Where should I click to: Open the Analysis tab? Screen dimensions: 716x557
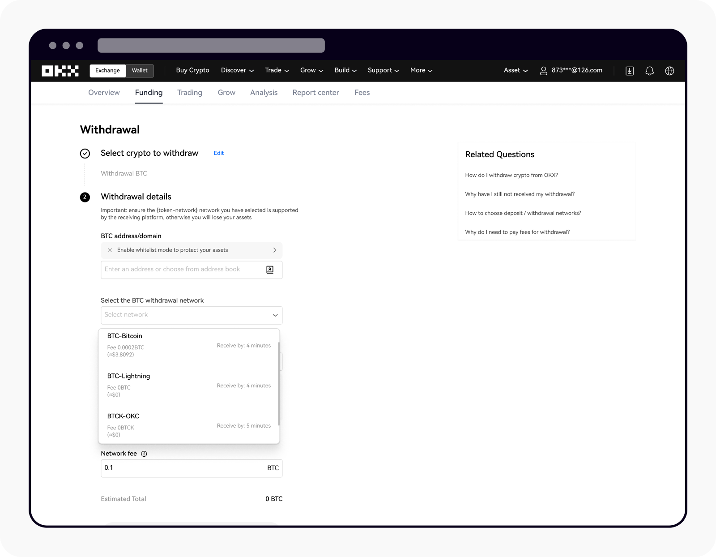[x=264, y=93]
